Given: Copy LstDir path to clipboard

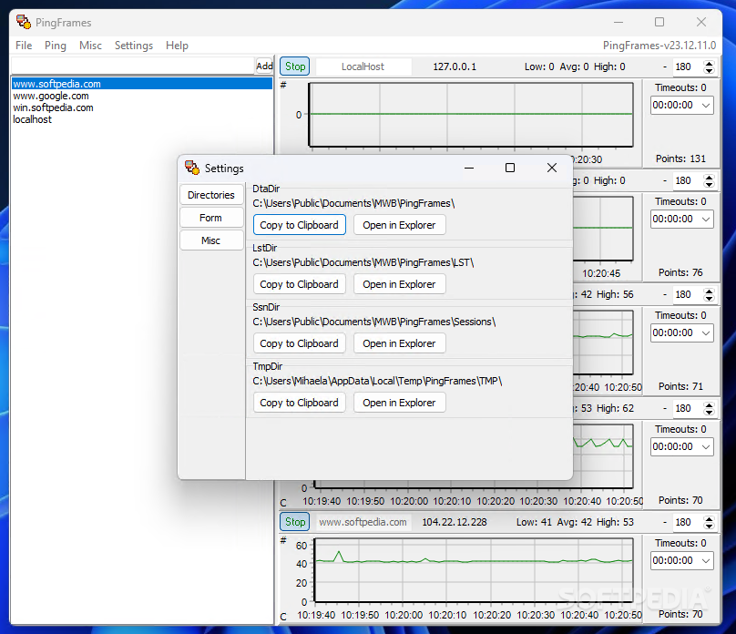Looking at the screenshot, I should tap(300, 284).
